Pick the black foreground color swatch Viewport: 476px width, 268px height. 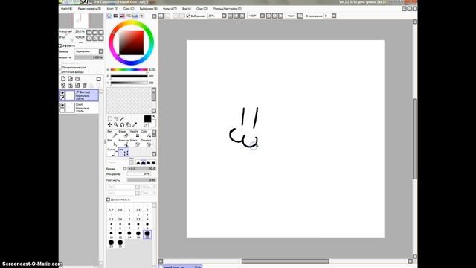147,119
